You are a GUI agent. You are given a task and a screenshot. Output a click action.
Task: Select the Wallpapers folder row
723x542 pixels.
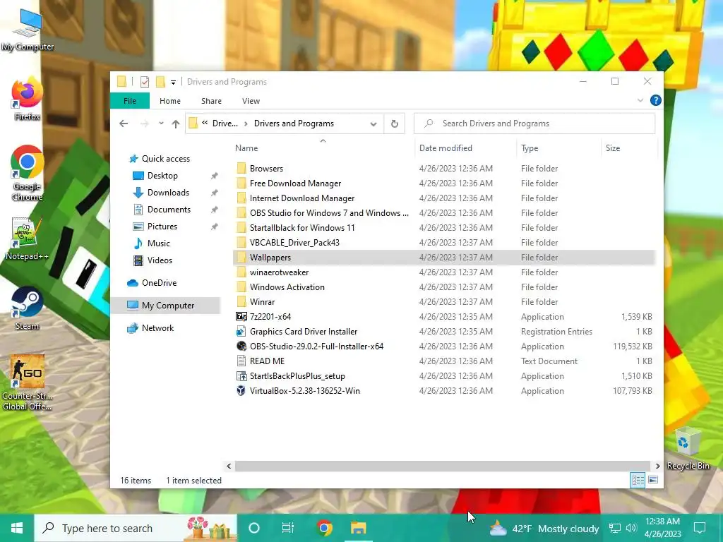click(443, 257)
